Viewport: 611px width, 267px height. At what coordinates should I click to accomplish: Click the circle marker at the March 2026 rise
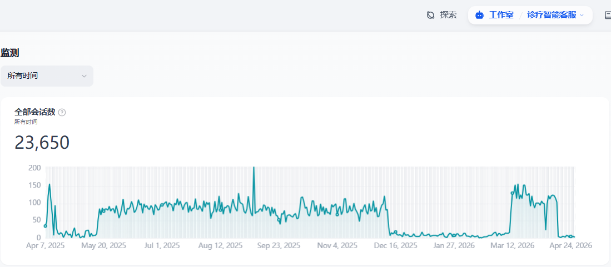click(x=512, y=193)
